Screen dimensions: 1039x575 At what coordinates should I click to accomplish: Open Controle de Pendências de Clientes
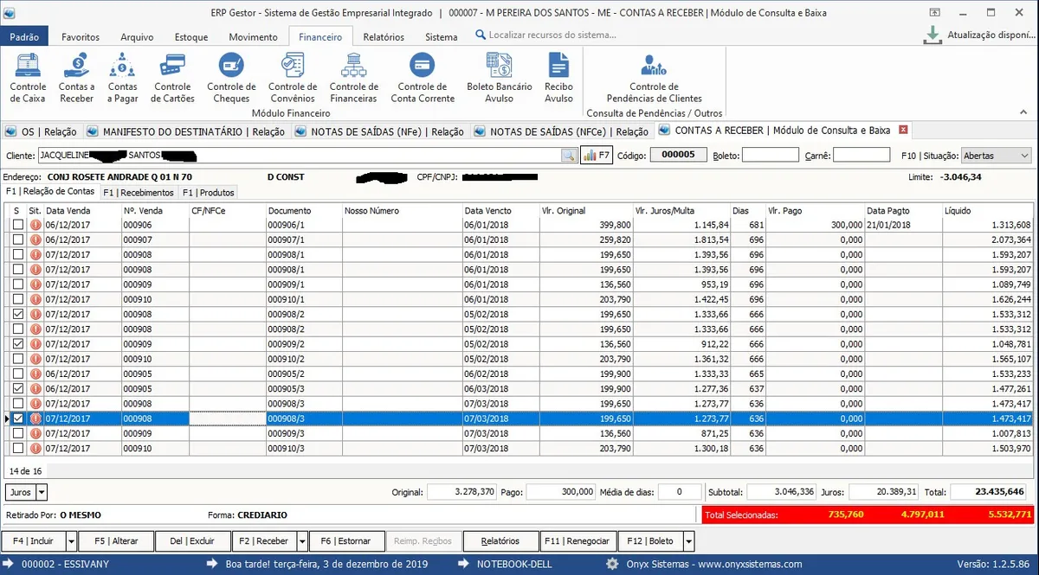pos(654,77)
